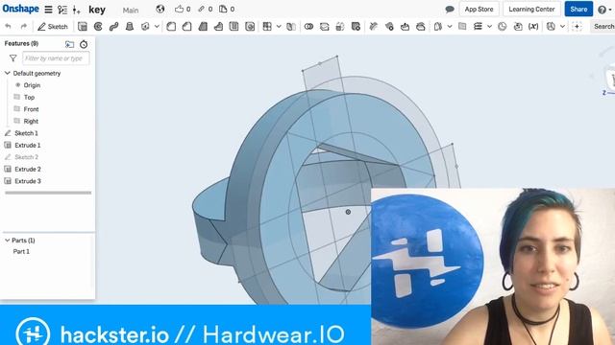Select the Move face tool icon

[405, 27]
